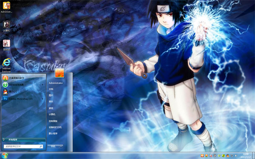Click the Show desktop strip on the taskbar
Image resolution: width=255 pixels, height=159 pixels.
click(253, 156)
